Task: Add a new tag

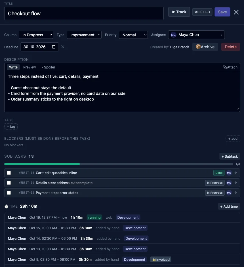Action: coord(11,126)
